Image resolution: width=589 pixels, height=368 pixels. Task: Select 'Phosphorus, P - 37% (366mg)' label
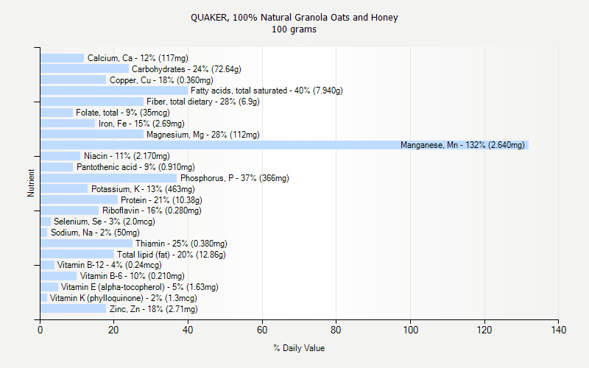click(x=235, y=178)
